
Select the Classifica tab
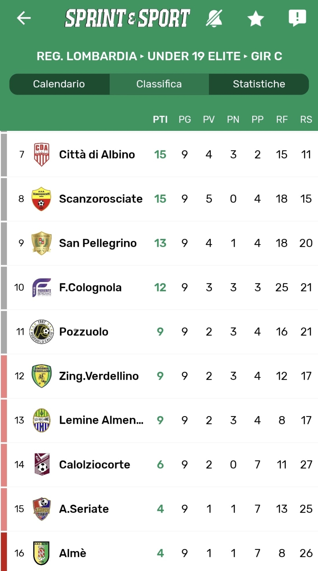click(159, 84)
